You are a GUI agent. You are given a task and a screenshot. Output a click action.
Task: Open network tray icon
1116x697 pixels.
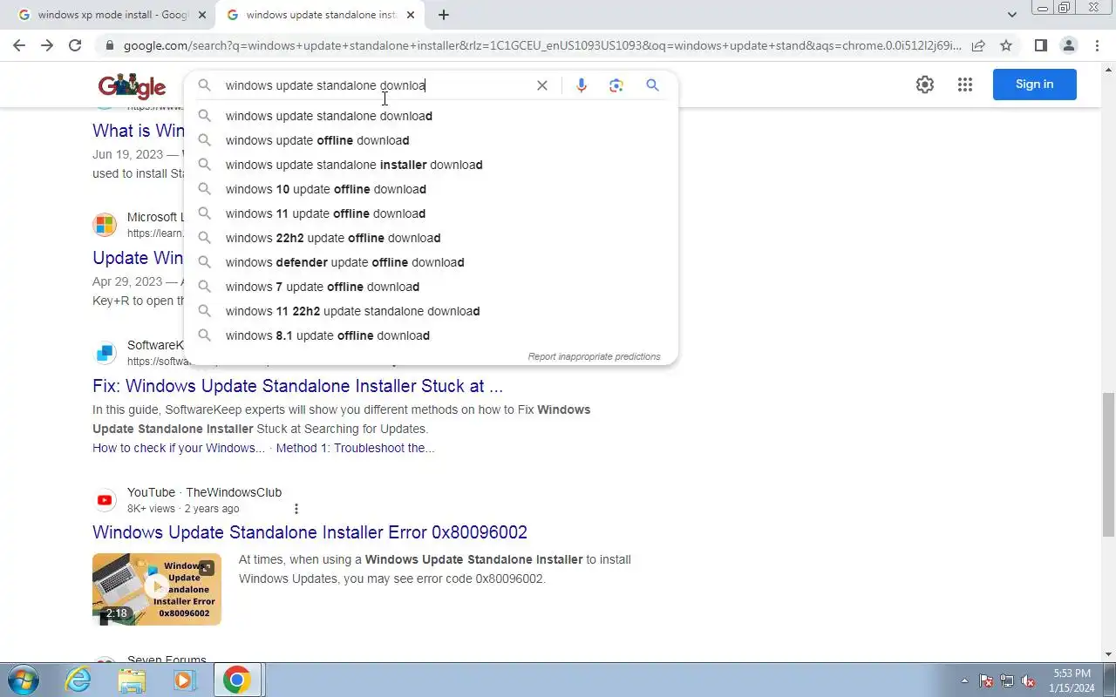click(1007, 680)
